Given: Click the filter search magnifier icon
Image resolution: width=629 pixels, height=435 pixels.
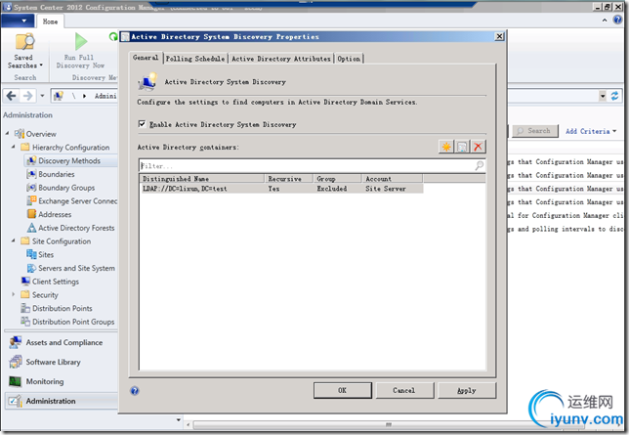Looking at the screenshot, I should point(480,165).
